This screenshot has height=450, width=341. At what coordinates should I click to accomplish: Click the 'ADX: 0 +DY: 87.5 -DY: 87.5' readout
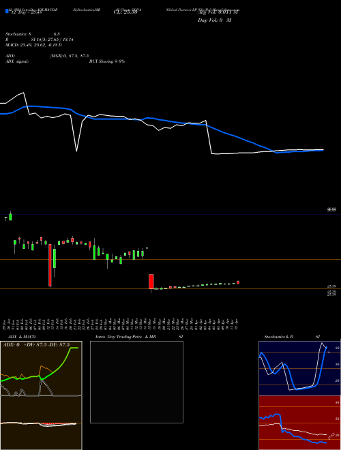pos(36,345)
